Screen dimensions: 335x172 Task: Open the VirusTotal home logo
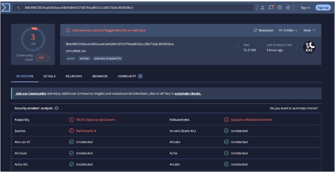(x=5, y=8)
